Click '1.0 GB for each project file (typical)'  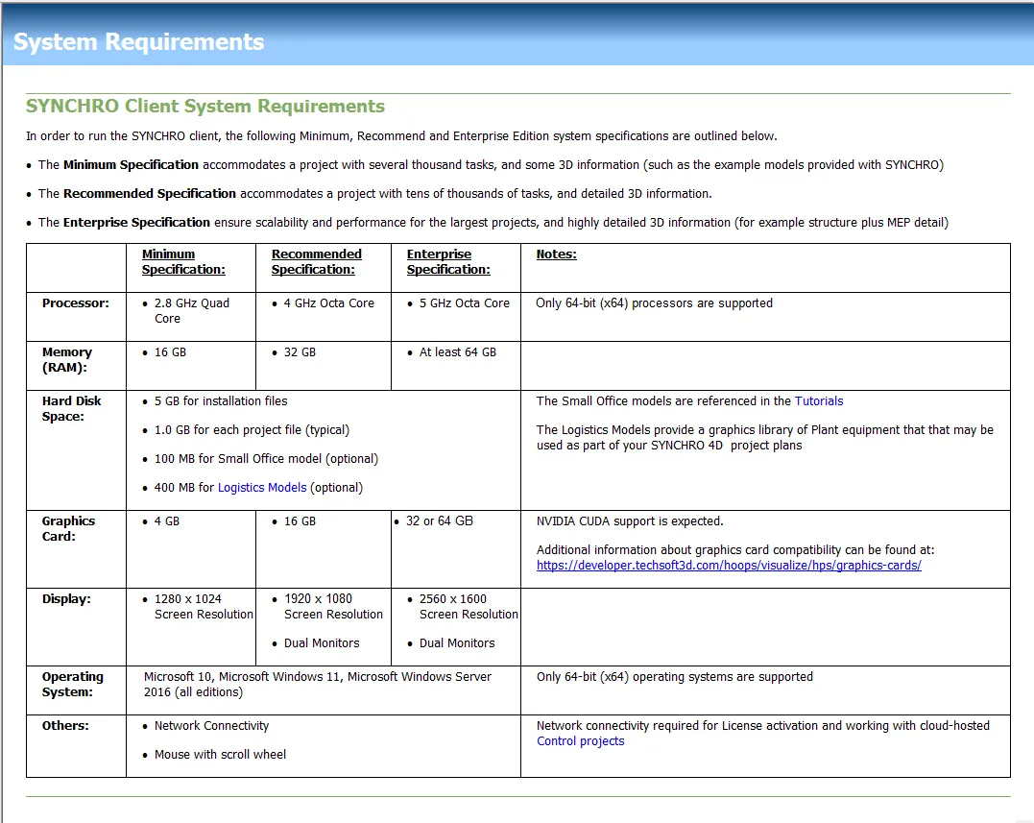252,430
